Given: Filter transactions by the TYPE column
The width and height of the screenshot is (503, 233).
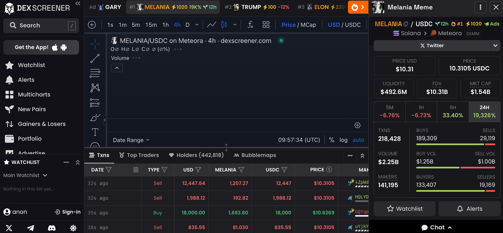Looking at the screenshot, I should click(164, 170).
